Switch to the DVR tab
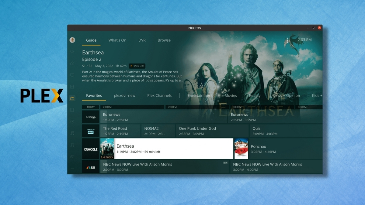365x205 pixels. tap(142, 40)
